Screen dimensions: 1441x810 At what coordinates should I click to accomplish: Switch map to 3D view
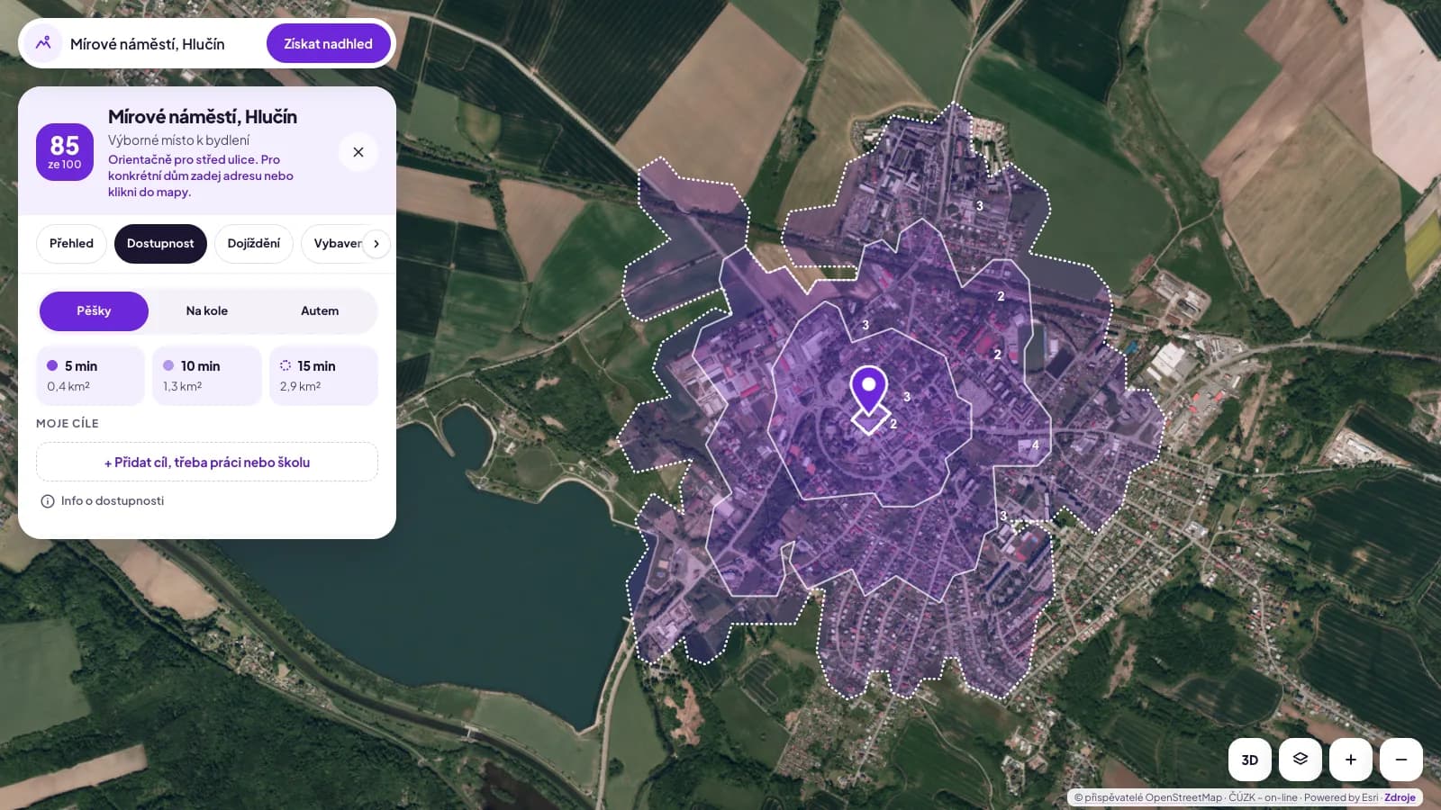[x=1250, y=760]
